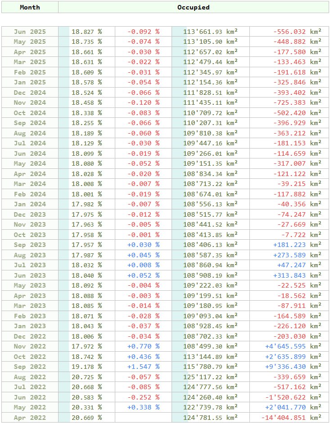This screenshot has height=423, width=330.
Task: Click the -0.120 % change value
Action: 143,102
